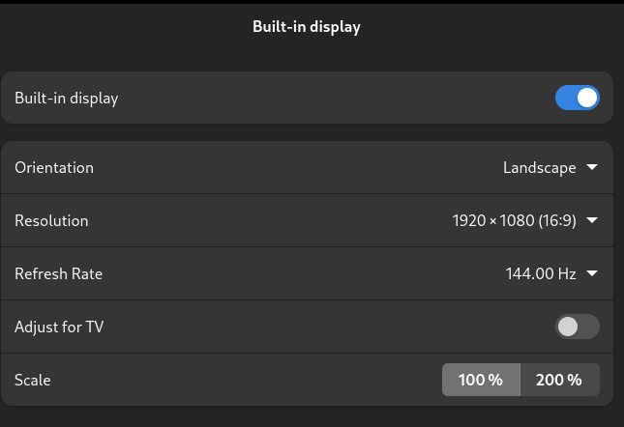
Task: Click the Orientation dropdown arrow
Action: coord(592,167)
